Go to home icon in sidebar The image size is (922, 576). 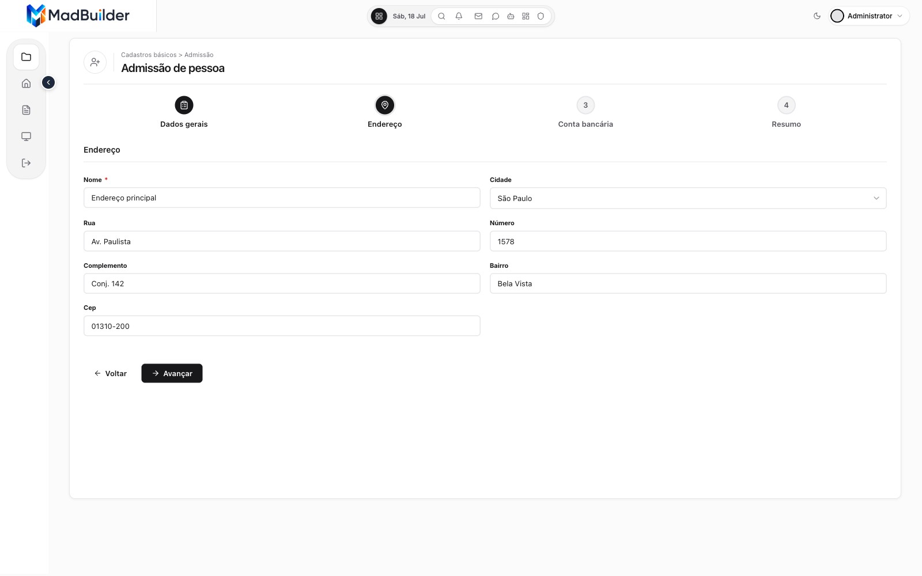coord(26,84)
